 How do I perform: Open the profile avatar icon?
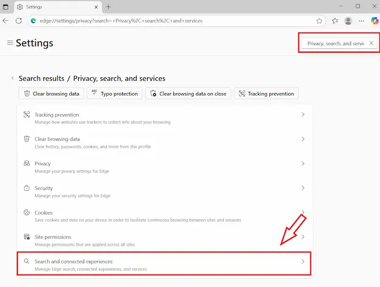[x=348, y=21]
